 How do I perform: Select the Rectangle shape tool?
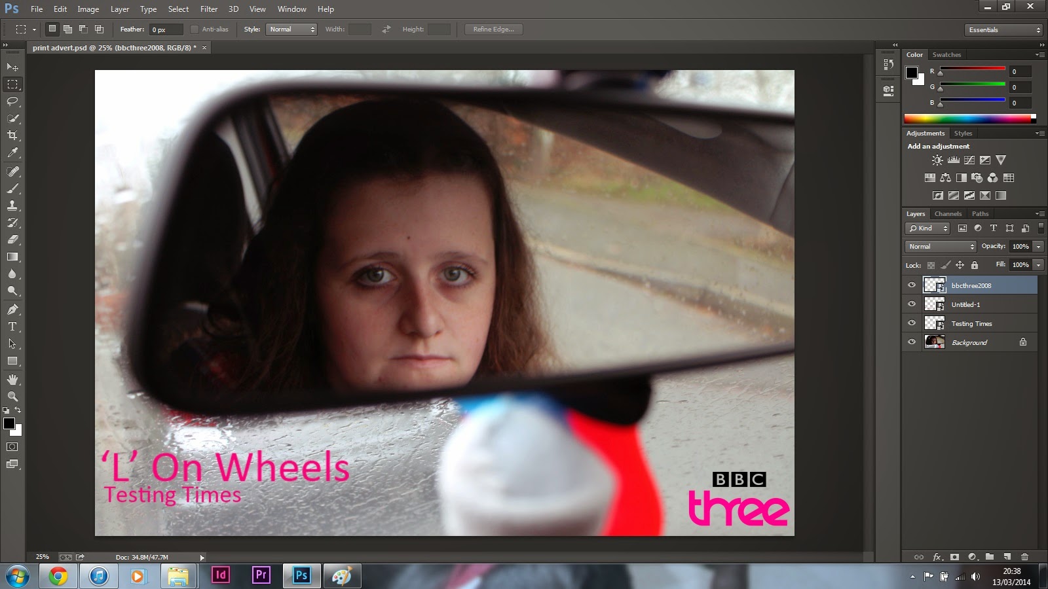(12, 361)
